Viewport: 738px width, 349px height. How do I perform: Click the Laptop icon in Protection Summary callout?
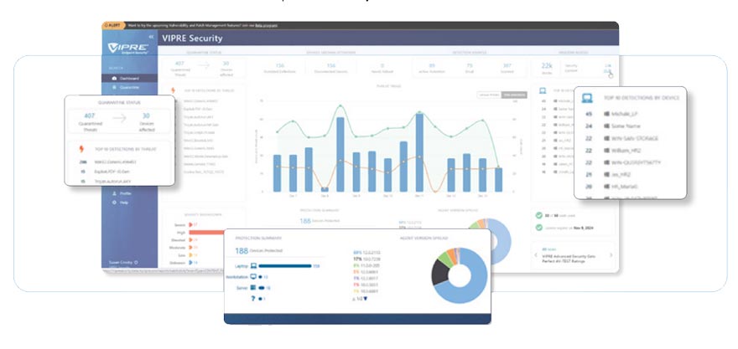252,266
